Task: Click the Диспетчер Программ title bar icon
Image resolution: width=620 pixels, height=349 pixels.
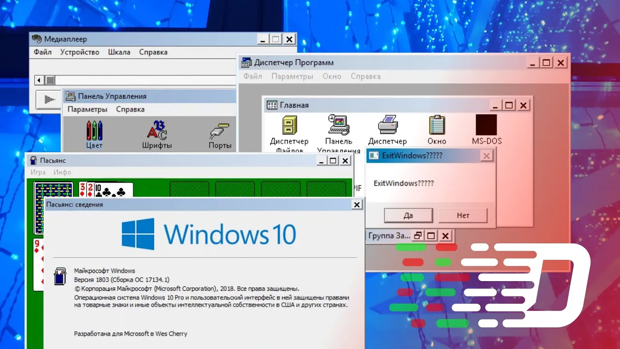Action: coord(247,63)
